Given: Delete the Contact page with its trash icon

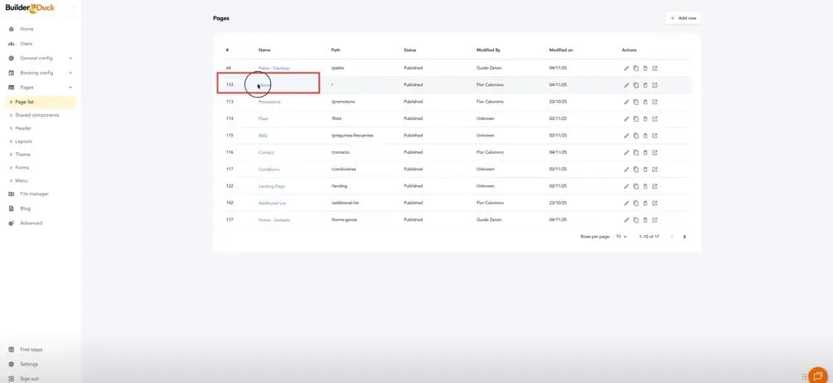Looking at the screenshot, I should [x=645, y=152].
